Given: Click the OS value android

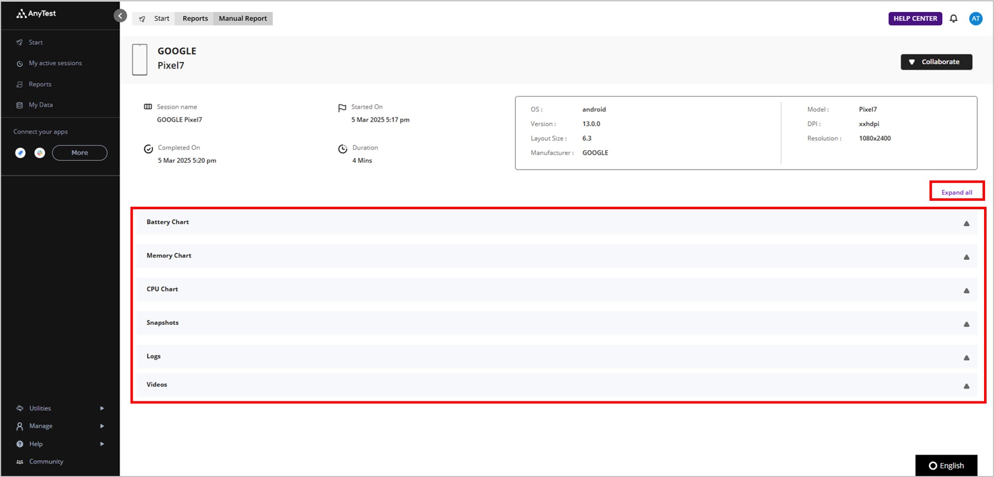Looking at the screenshot, I should point(594,109).
